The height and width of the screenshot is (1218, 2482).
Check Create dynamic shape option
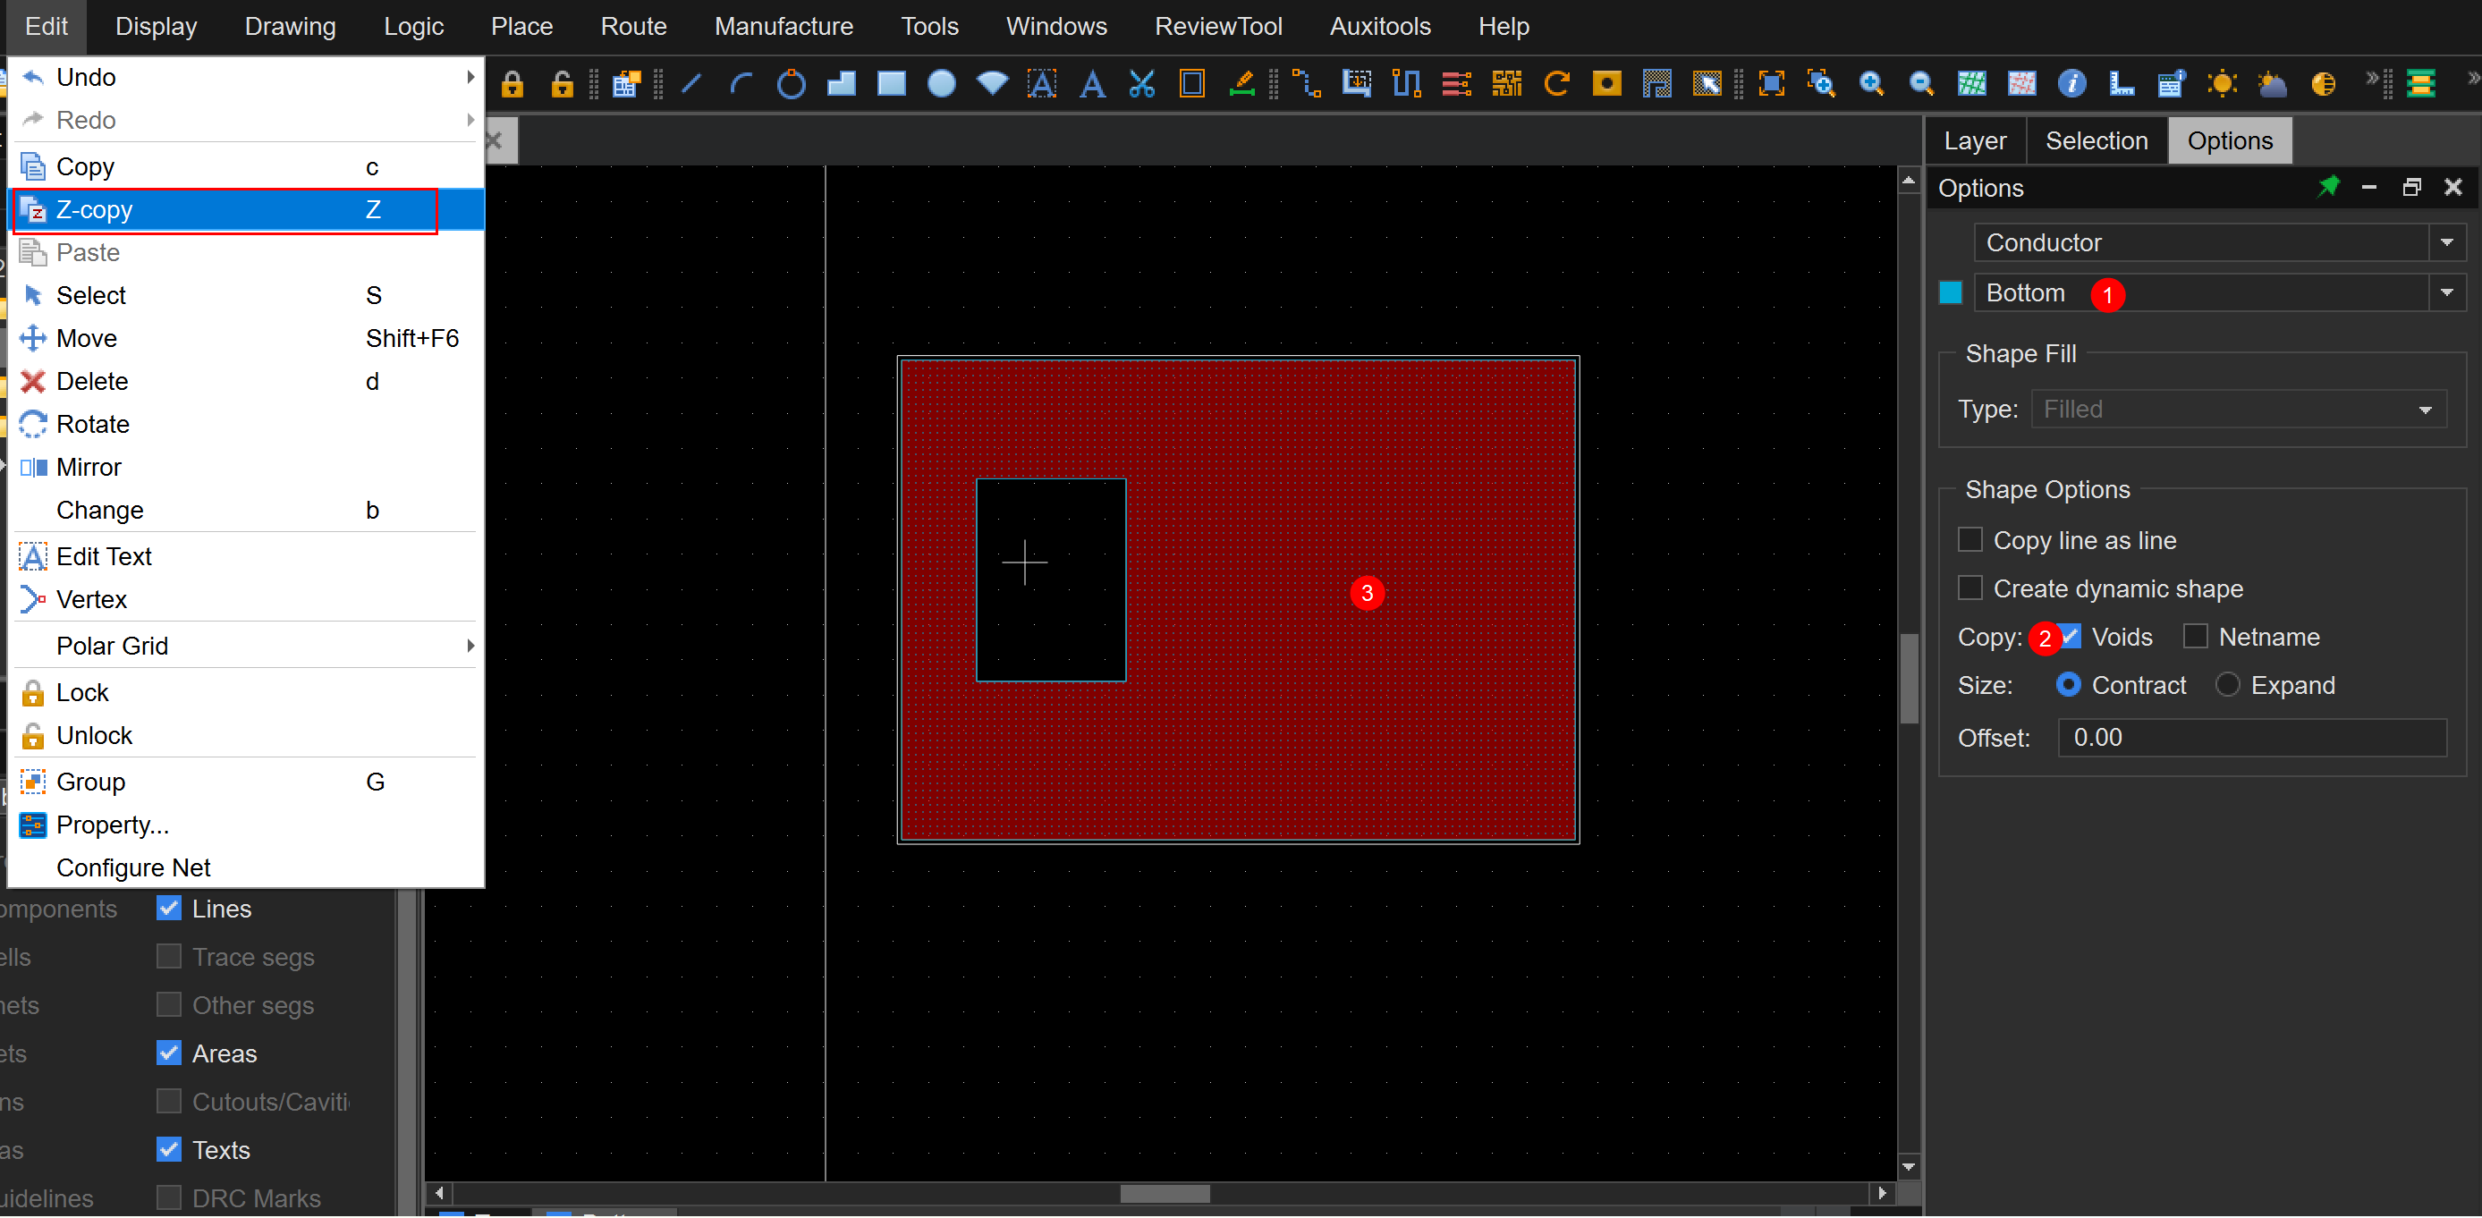tap(1970, 588)
